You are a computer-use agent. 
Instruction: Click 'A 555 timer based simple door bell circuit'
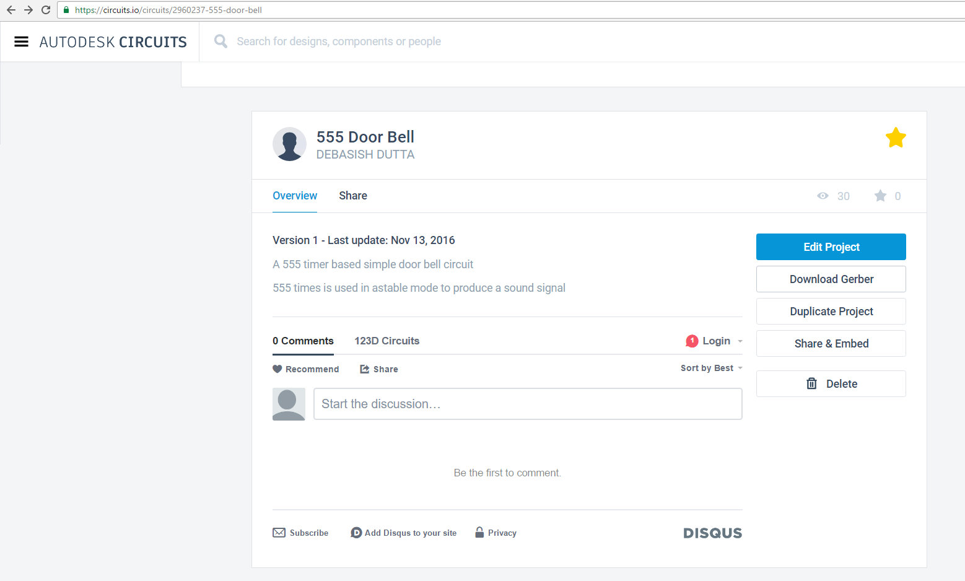(x=373, y=264)
